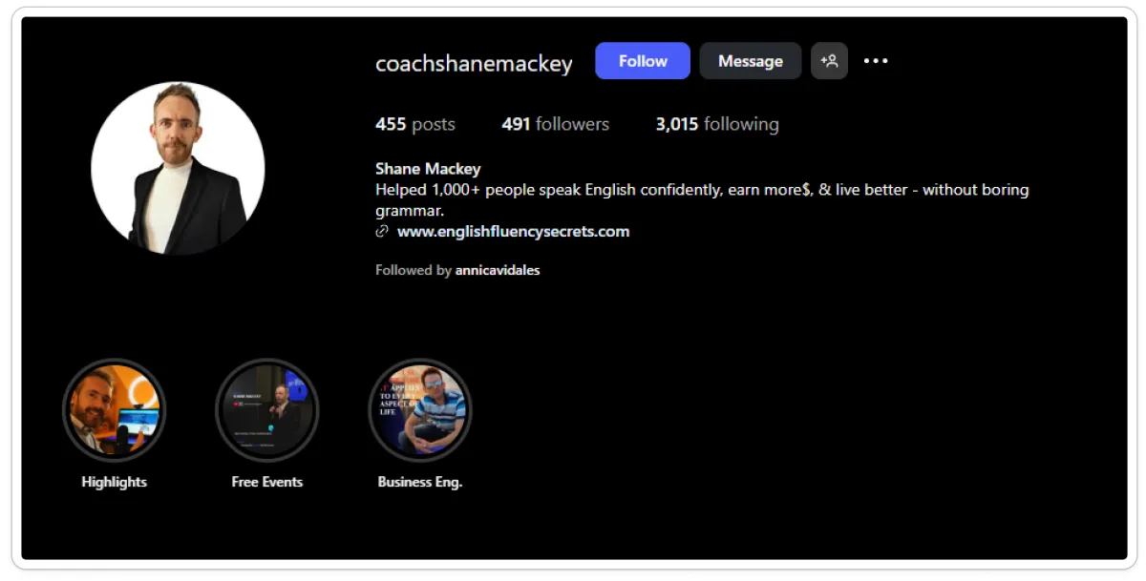Open the 3,015 following list
The height and width of the screenshot is (581, 1146).
[x=717, y=124]
